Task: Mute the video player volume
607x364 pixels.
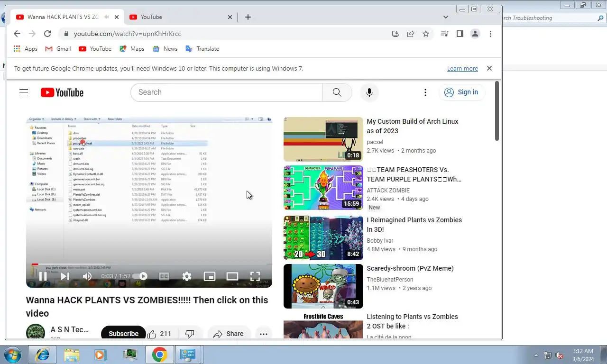Action: pos(87,276)
